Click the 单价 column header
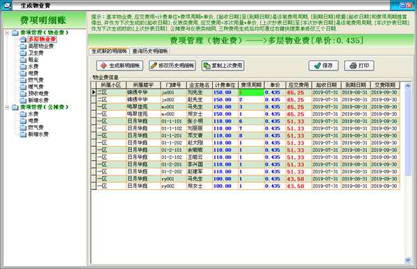This screenshot has height=269, width=417. [275, 85]
